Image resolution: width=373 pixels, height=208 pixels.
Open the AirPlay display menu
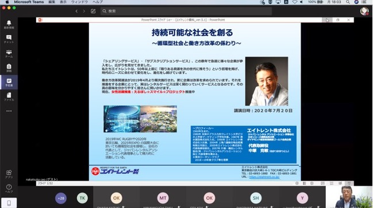pyautogui.click(x=278, y=2)
